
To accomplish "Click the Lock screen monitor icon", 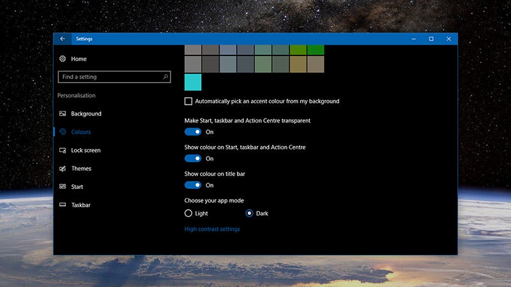I will pyautogui.click(x=63, y=150).
